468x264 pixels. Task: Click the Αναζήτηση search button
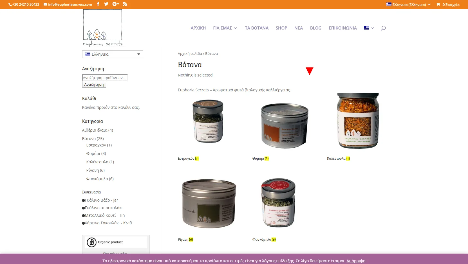coord(94,84)
